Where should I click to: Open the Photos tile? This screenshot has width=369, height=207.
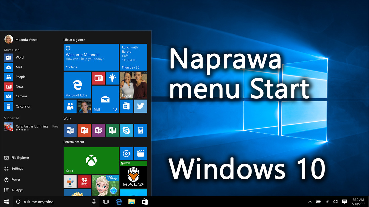coord(134,85)
